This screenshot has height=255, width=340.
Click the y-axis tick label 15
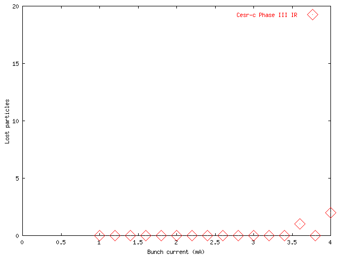(x=15, y=64)
